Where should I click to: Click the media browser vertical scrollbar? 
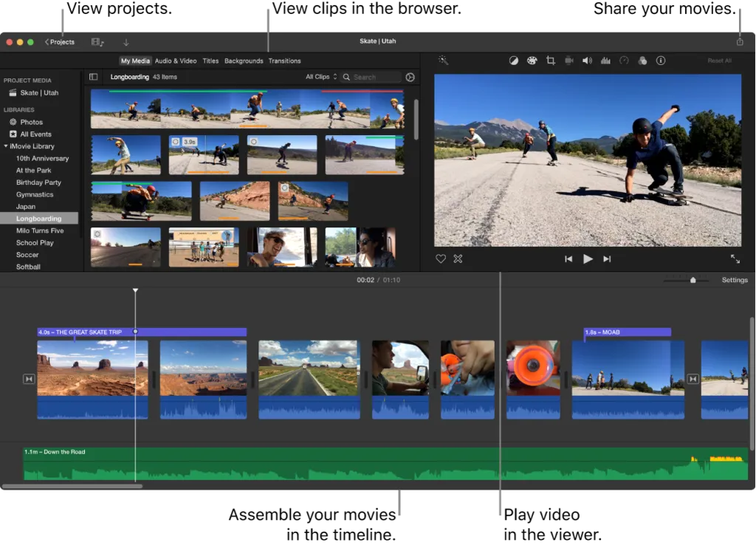pyautogui.click(x=416, y=119)
